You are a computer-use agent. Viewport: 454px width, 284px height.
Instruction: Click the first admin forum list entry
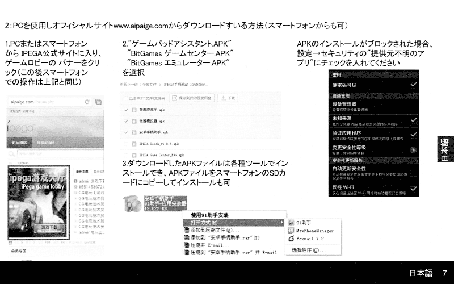coord(91,181)
